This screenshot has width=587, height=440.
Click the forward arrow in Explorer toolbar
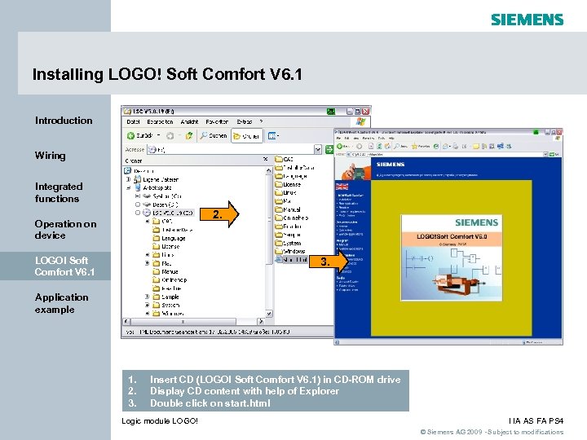tap(170, 135)
